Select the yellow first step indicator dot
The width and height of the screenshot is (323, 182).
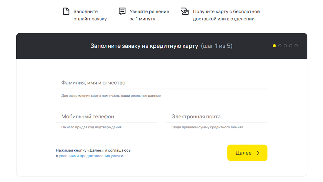[x=274, y=46]
